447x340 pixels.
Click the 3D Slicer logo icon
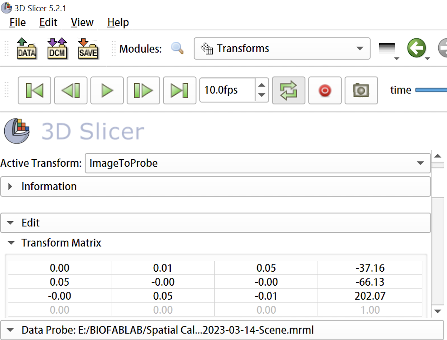(x=17, y=131)
